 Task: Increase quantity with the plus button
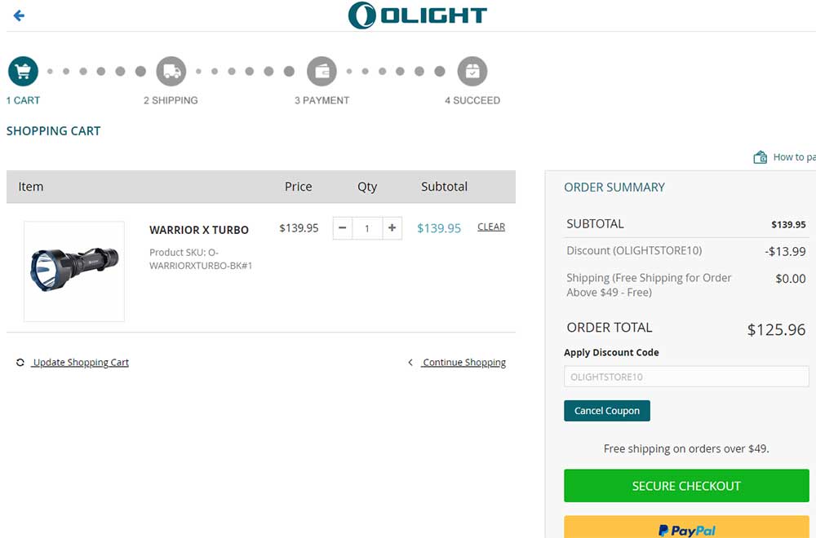392,228
